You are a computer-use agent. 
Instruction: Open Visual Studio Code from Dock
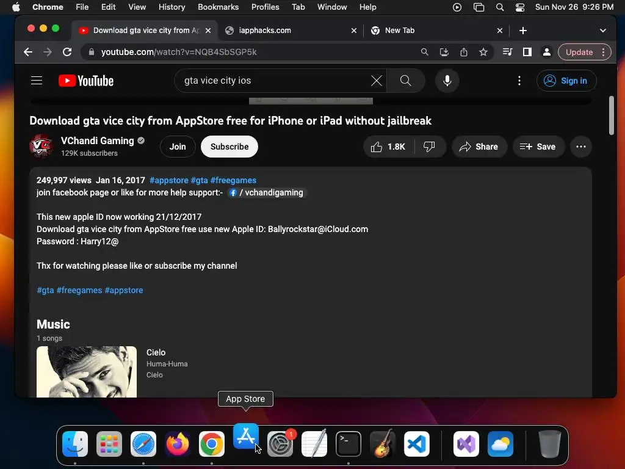tap(417, 443)
